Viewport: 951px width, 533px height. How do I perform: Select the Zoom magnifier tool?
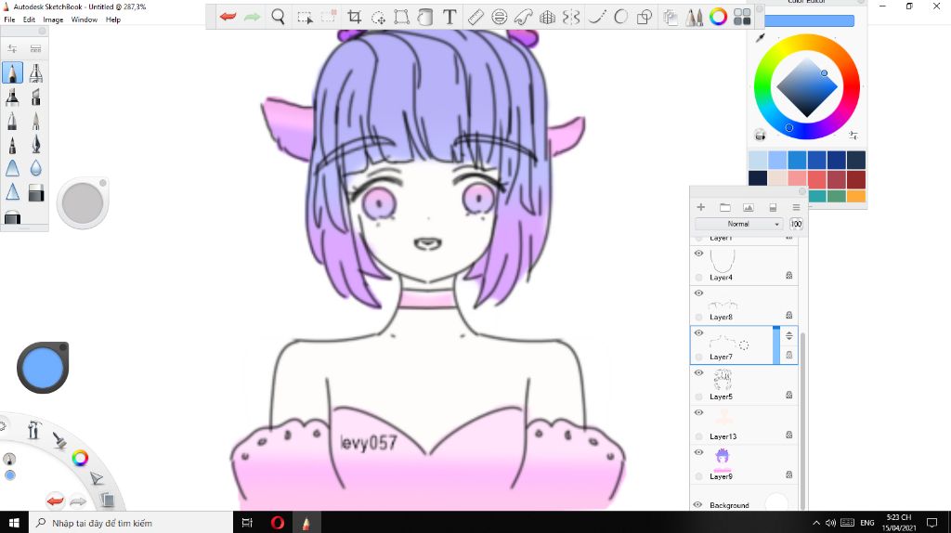[x=278, y=17]
